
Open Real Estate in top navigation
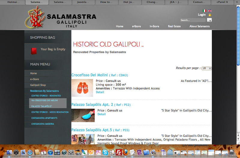tap(174, 26)
